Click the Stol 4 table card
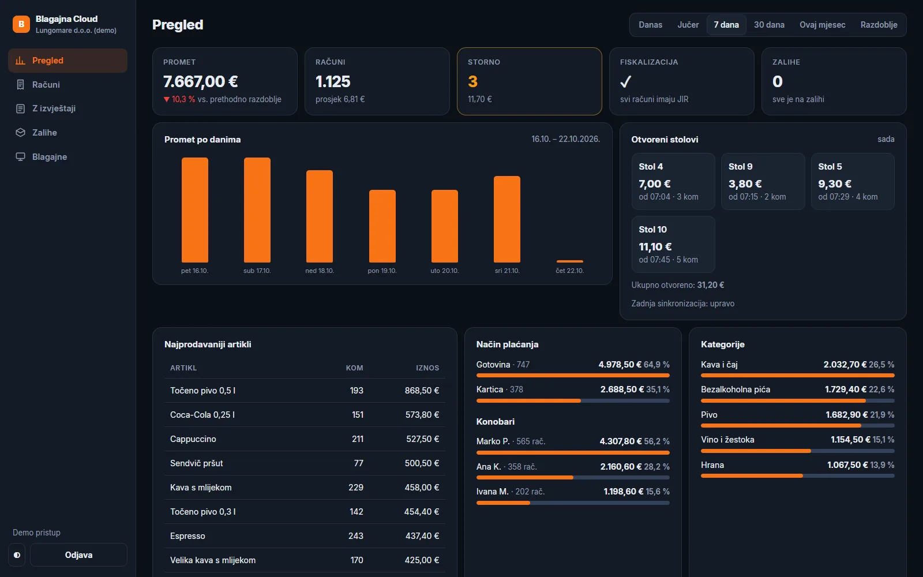 coord(673,181)
